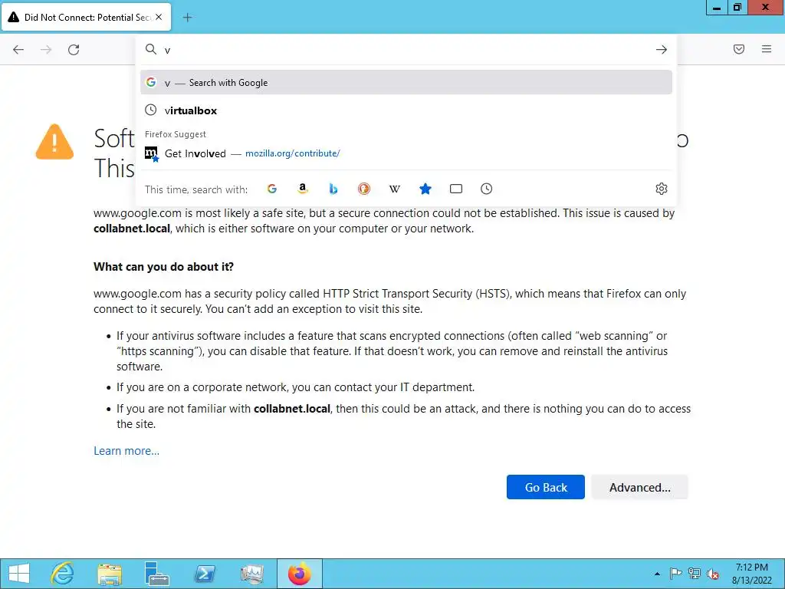Click the address bar input field
785x589 pixels.
pos(406,50)
